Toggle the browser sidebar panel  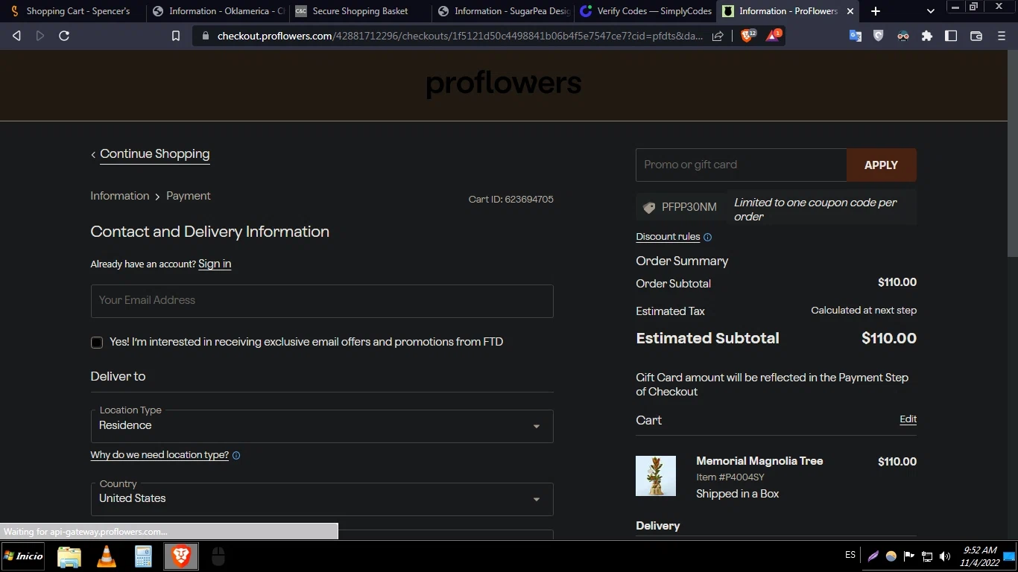[x=951, y=36]
